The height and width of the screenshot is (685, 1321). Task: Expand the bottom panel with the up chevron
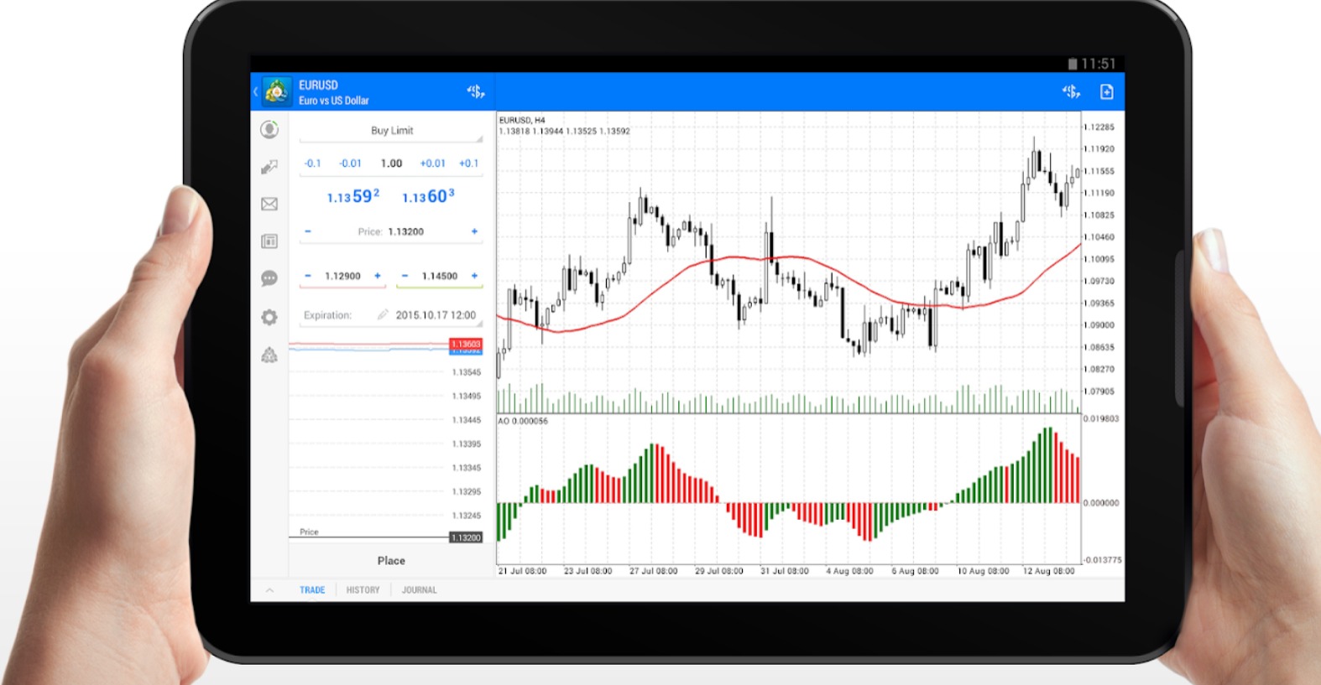click(269, 590)
